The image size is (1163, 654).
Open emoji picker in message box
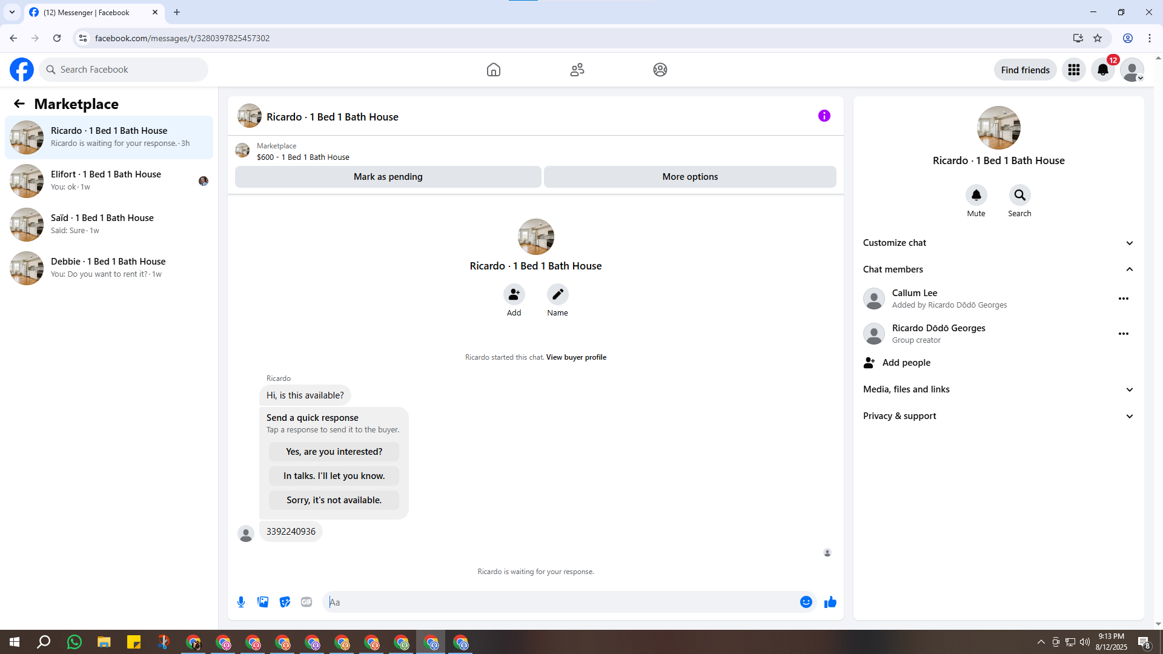click(x=806, y=602)
